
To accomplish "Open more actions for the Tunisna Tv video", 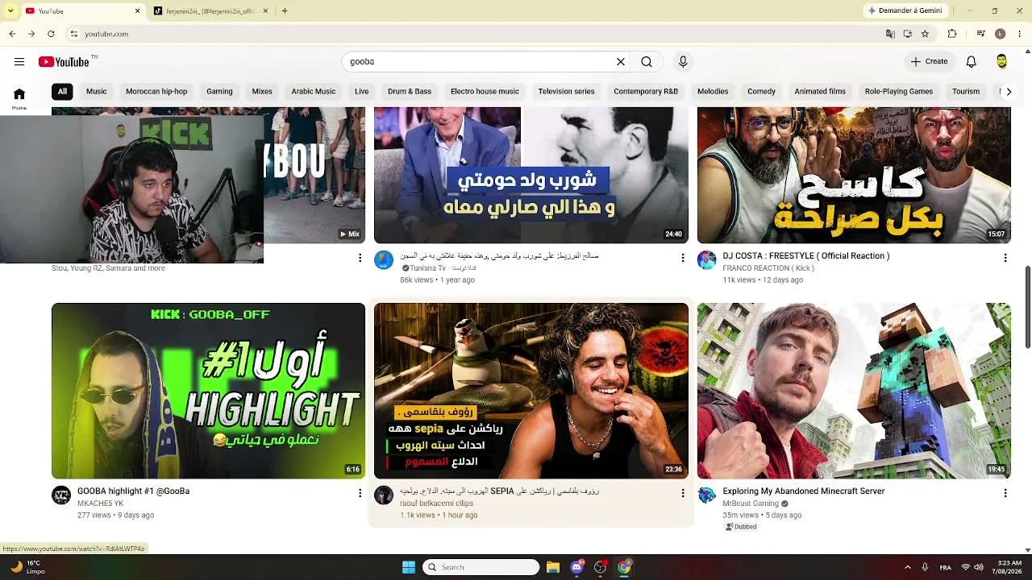I will 683,258.
